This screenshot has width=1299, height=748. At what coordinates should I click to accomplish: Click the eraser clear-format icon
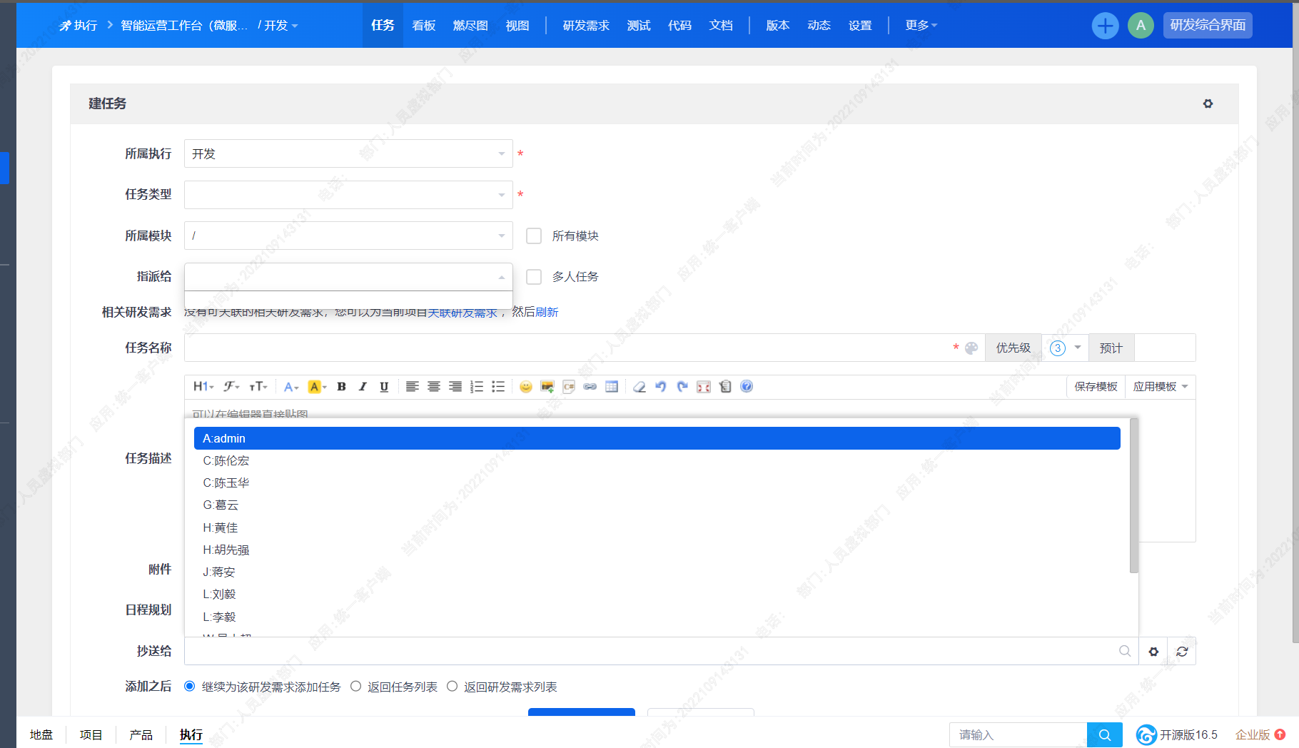coord(640,386)
